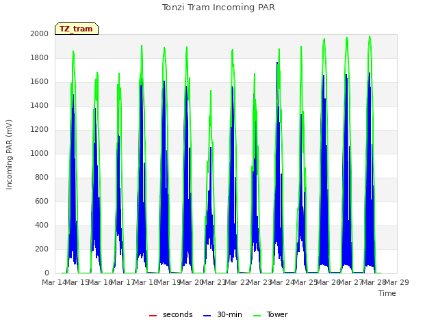Click the 400 y-axis tick label

42,225
